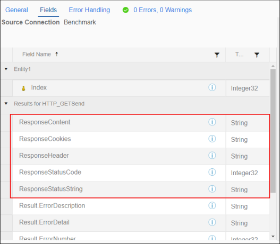
Task: Click info icon for Result.ErrorDetail
Action: (212, 222)
